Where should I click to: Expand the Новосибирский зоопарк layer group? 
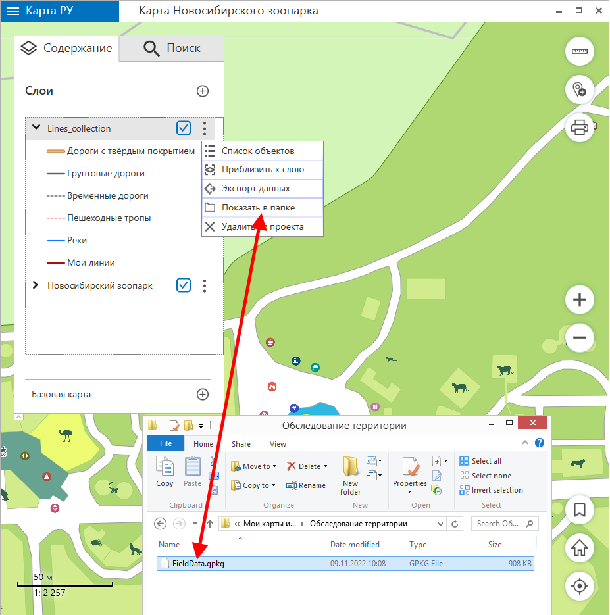coord(36,285)
